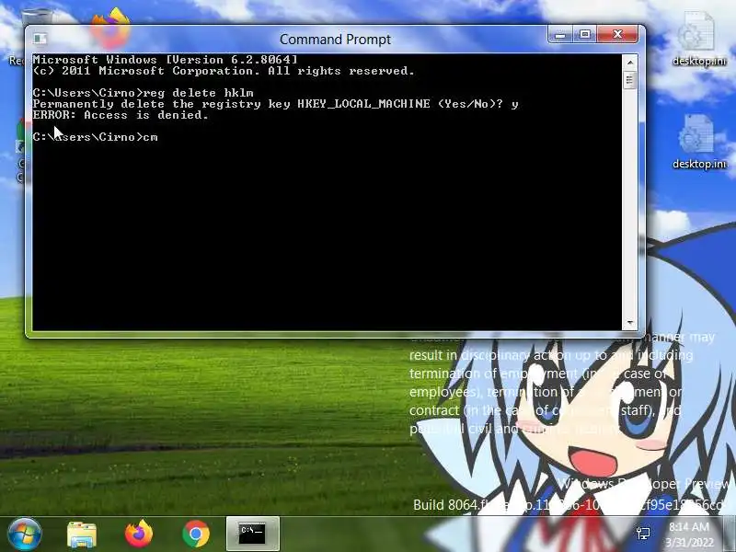This screenshot has width=736, height=552.
Task: Click the current prompt line ending in 'cm'
Action: tap(96, 137)
